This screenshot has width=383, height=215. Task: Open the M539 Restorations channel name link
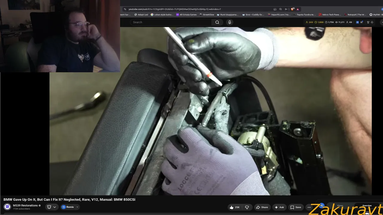(25, 205)
